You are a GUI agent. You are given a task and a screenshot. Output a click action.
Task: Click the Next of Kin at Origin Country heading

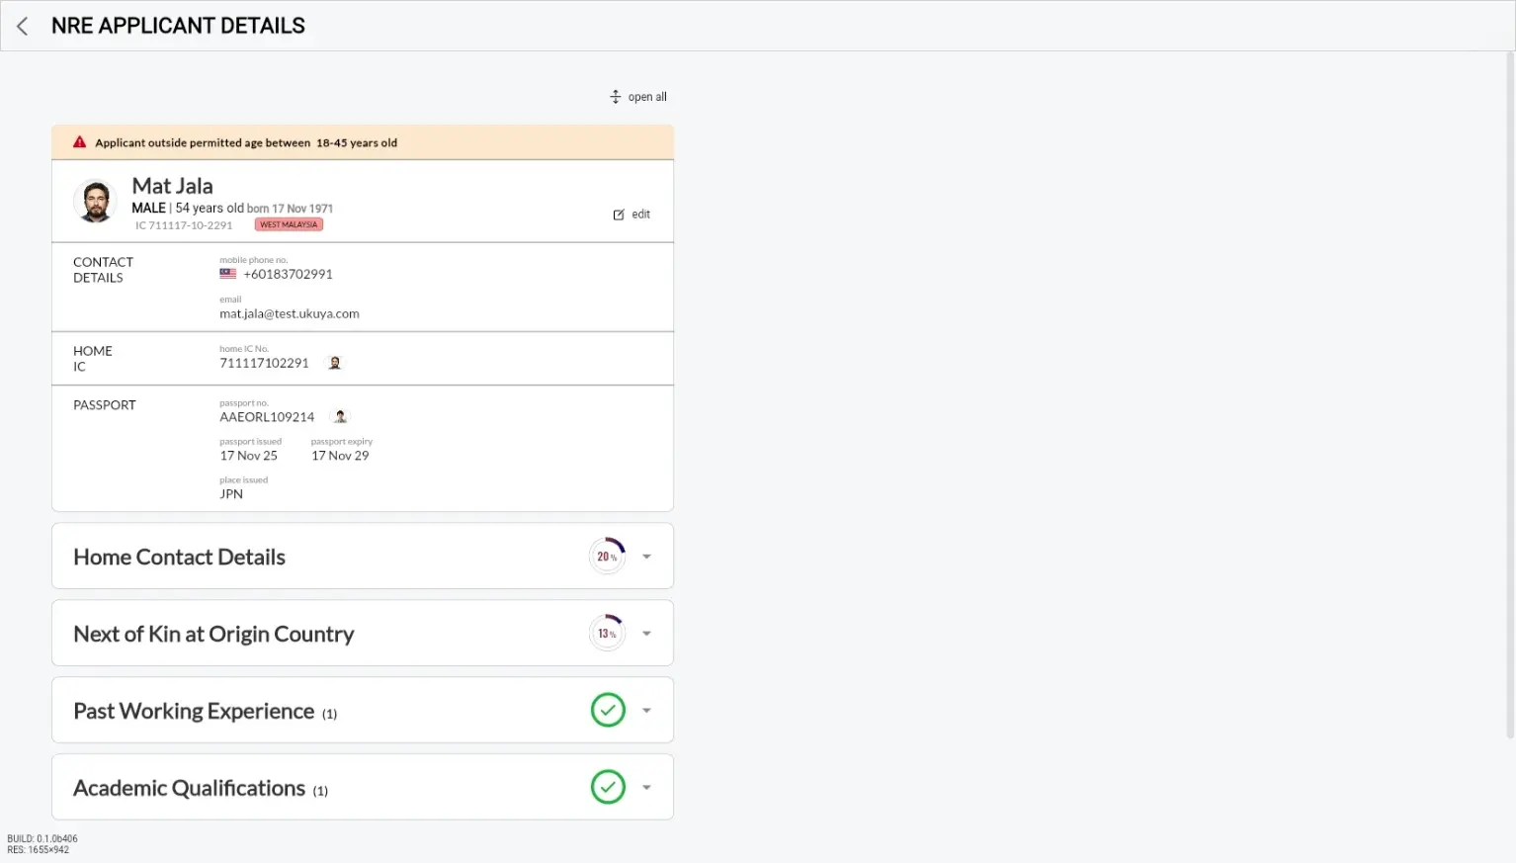point(213,635)
